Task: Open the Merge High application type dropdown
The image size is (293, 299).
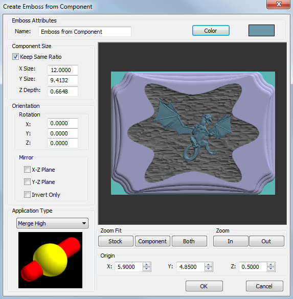Action: (52, 223)
